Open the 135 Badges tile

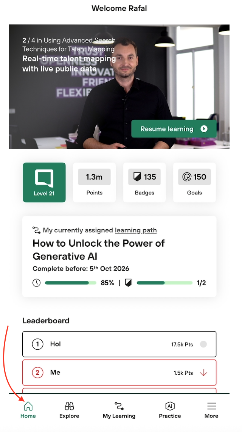click(x=144, y=182)
